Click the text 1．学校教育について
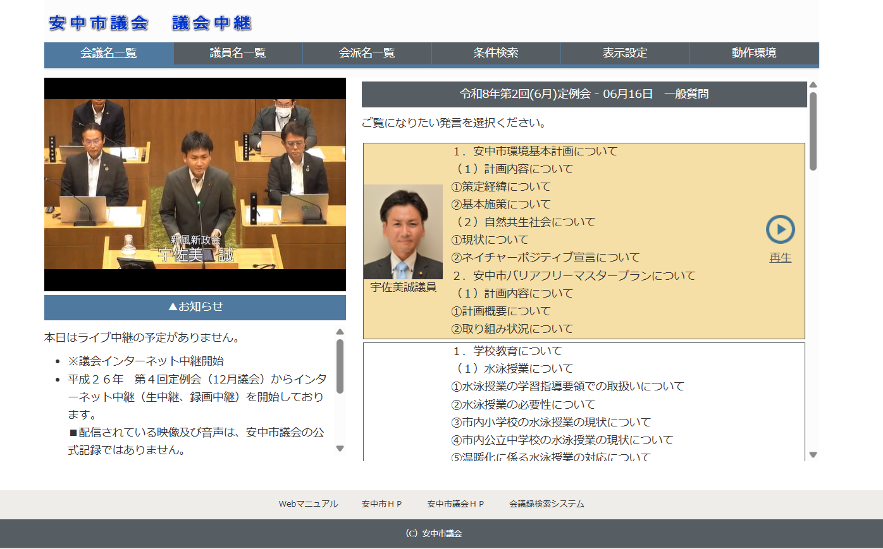The image size is (883, 549). coord(507,351)
